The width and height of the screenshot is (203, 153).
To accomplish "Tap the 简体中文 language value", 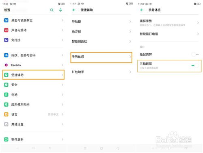I will point(53,114).
